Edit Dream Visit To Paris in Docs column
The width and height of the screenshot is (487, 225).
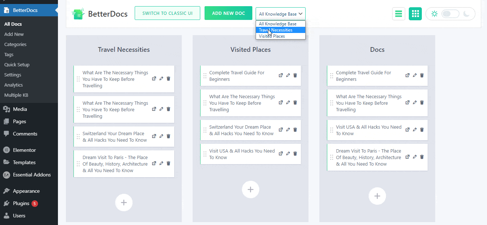[415, 157]
